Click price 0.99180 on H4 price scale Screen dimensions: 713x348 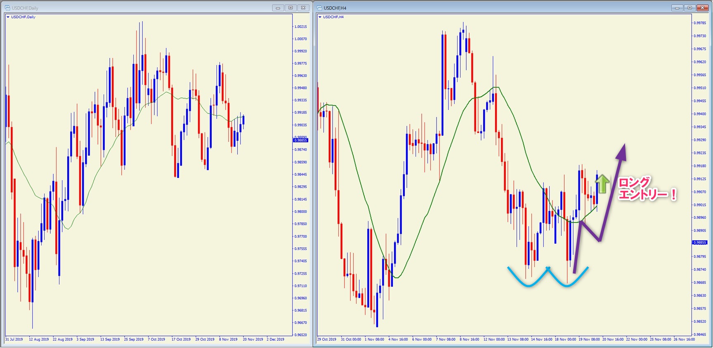click(x=700, y=166)
